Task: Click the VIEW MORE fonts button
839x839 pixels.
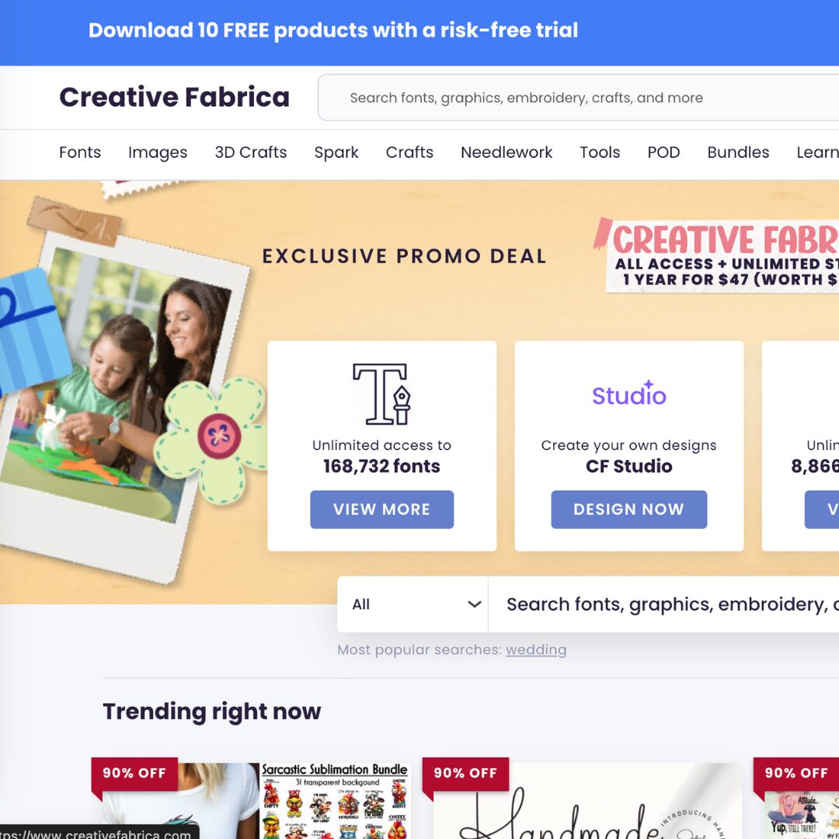Action: (381, 510)
